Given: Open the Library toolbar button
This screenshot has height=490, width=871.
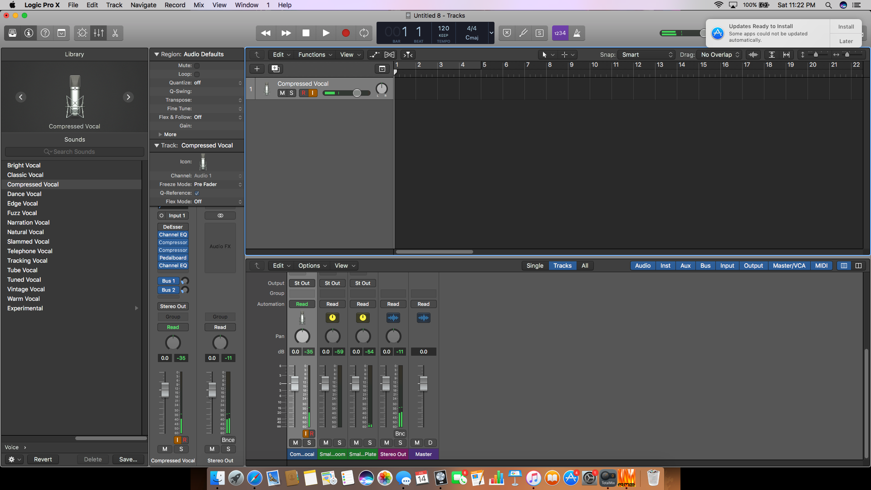Looking at the screenshot, I should pyautogui.click(x=12, y=33).
